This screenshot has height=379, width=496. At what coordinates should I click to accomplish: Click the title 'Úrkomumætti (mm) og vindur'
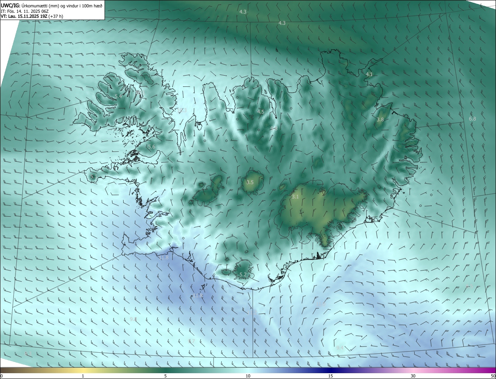(x=49, y=6)
